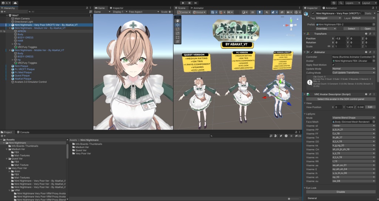Click the prefab Open button
Viewport: 379px width, 201px height.
click(368, 29)
